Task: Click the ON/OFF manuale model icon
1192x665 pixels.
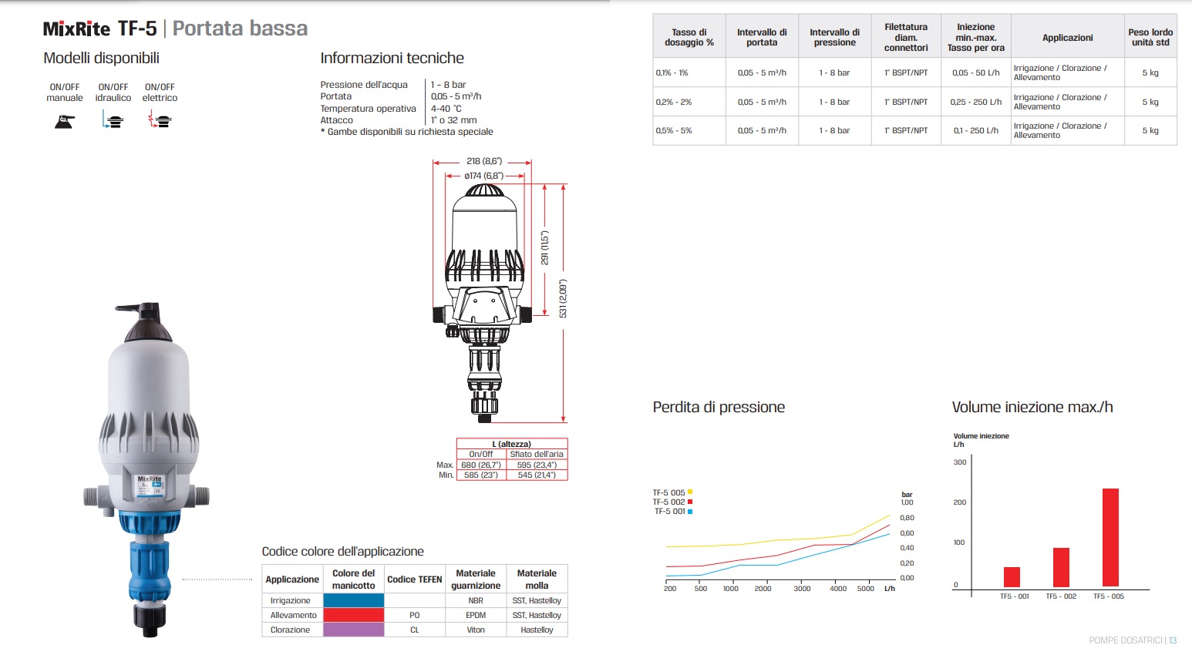Action: point(65,121)
